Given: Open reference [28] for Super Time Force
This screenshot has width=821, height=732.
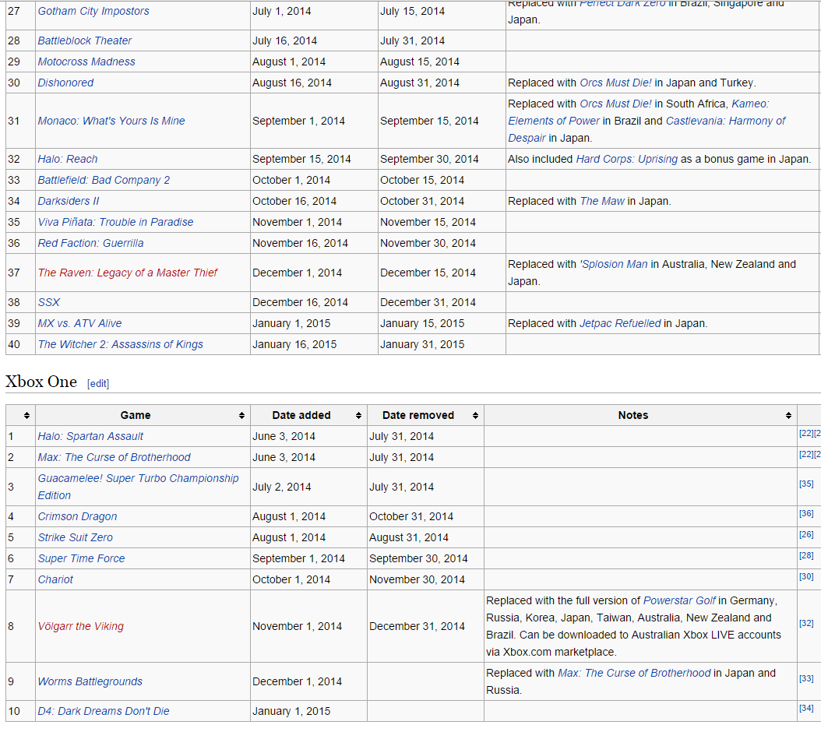Looking at the screenshot, I should tap(806, 555).
